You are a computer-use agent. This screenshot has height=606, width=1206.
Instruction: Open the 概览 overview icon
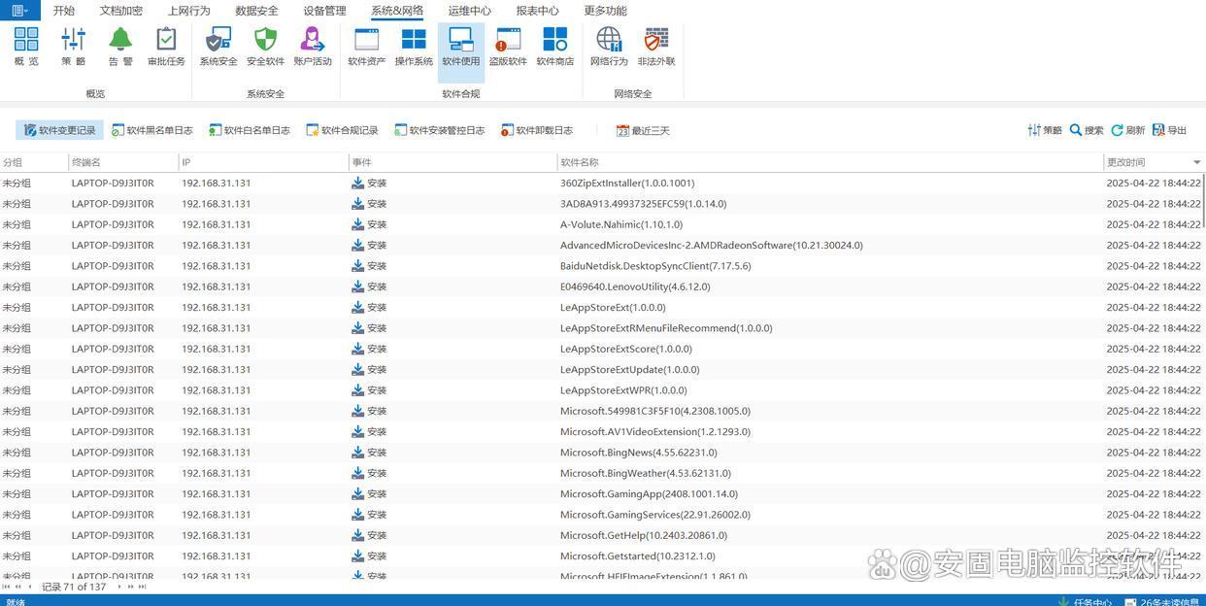26,46
